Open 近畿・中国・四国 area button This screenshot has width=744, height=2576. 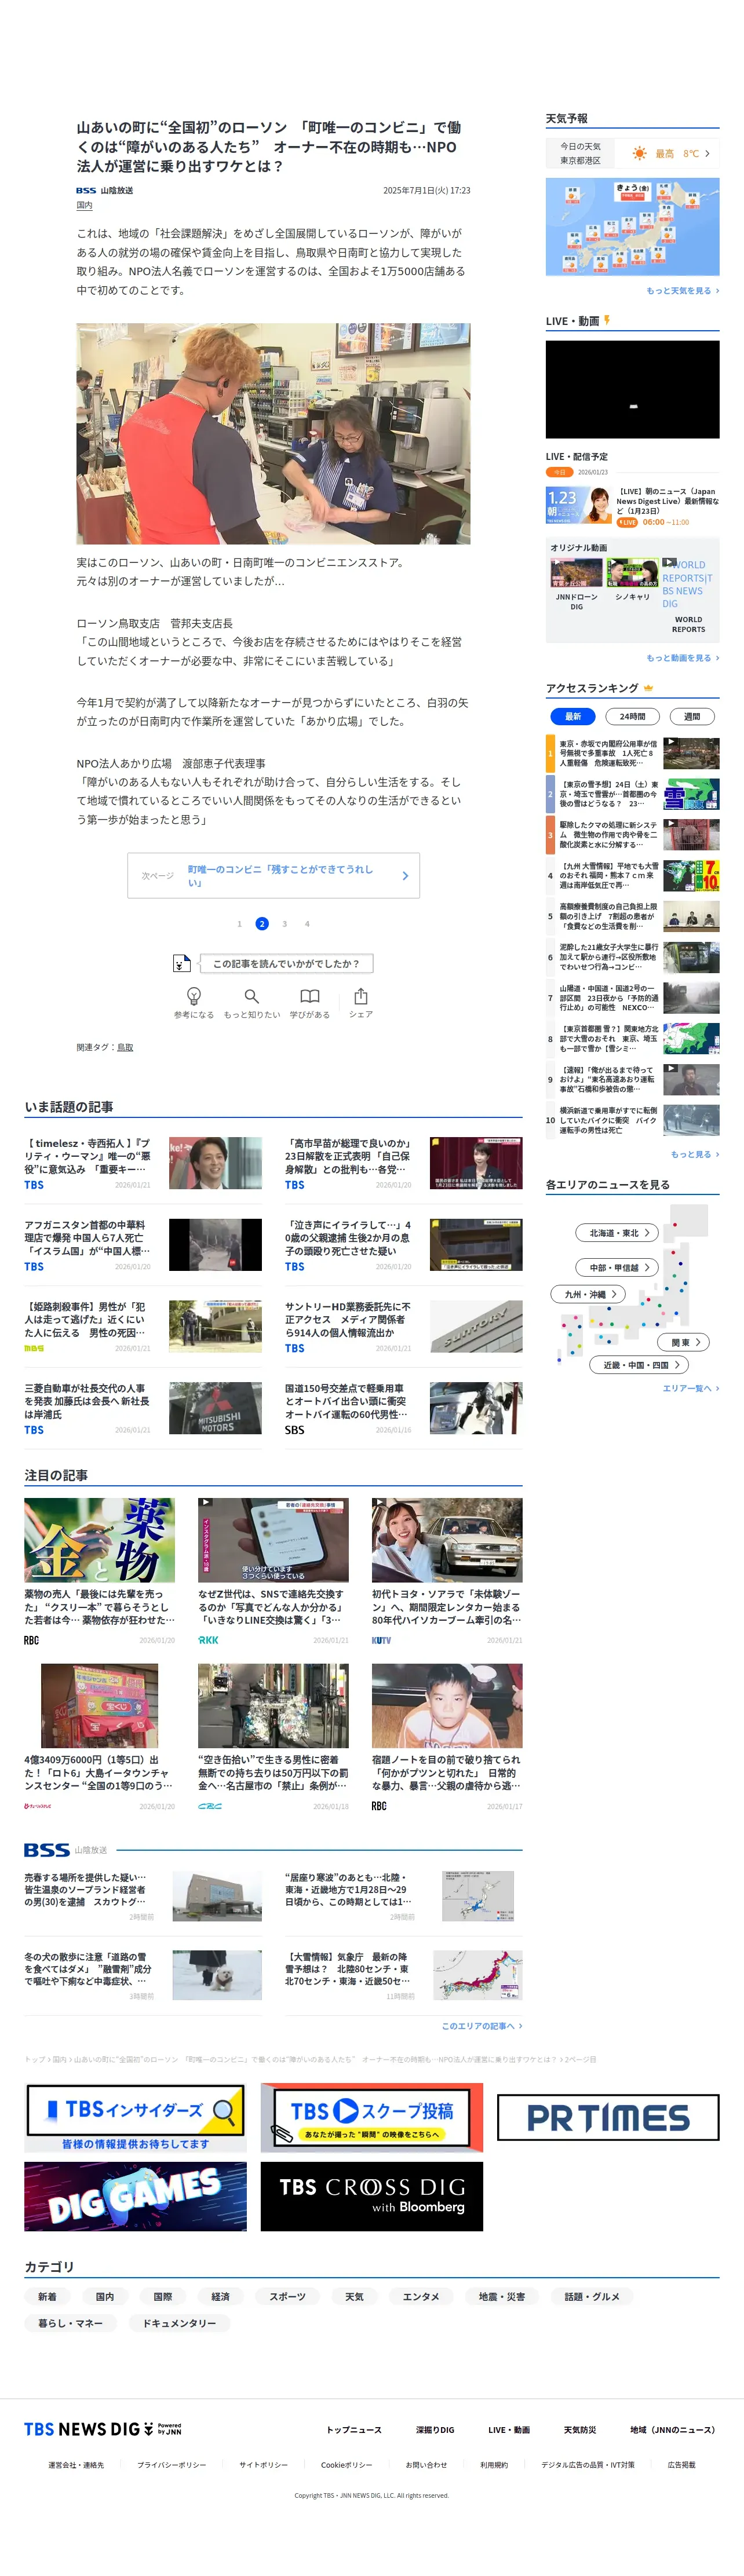[639, 1365]
